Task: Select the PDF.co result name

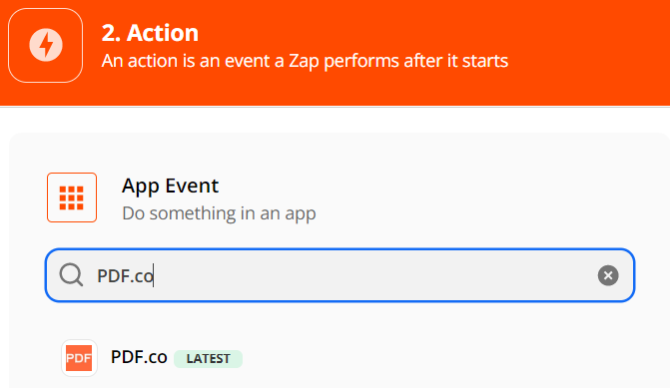Action: [139, 357]
